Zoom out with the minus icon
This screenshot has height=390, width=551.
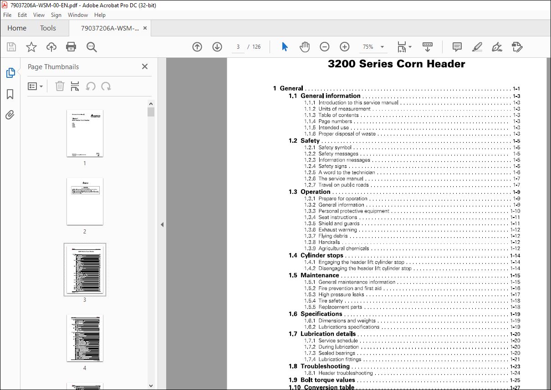(x=325, y=47)
